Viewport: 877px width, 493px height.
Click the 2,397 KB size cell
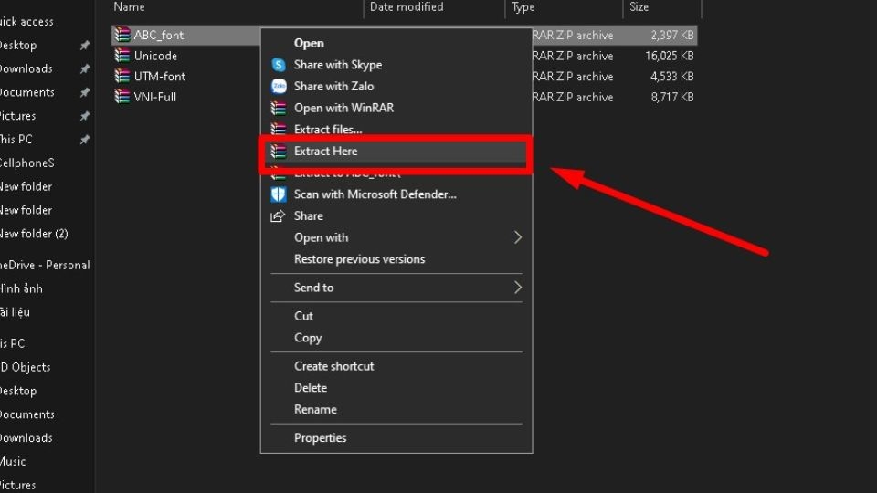pyautogui.click(x=671, y=35)
